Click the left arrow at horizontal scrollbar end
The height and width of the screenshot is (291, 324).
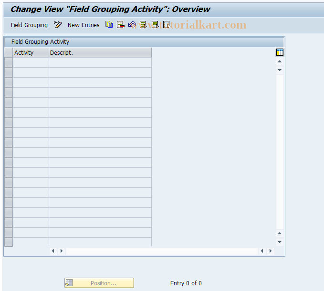coord(262,251)
